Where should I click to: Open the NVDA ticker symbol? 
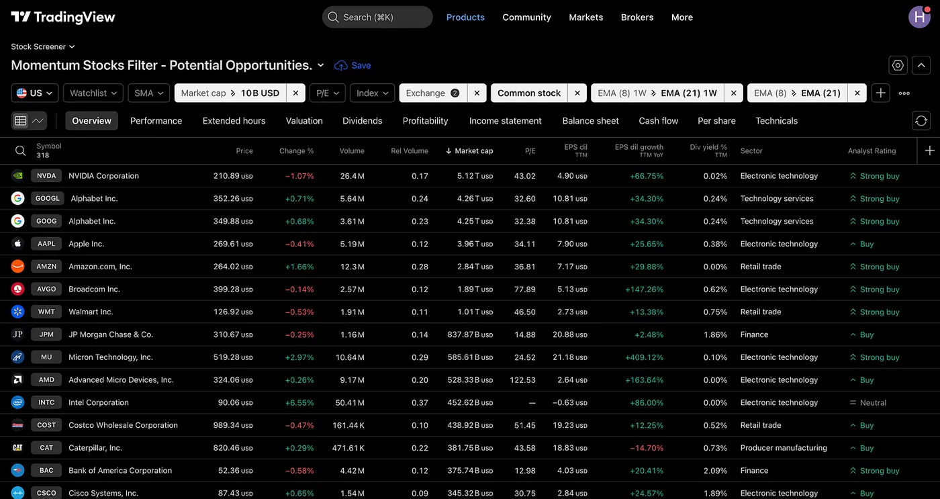[46, 176]
